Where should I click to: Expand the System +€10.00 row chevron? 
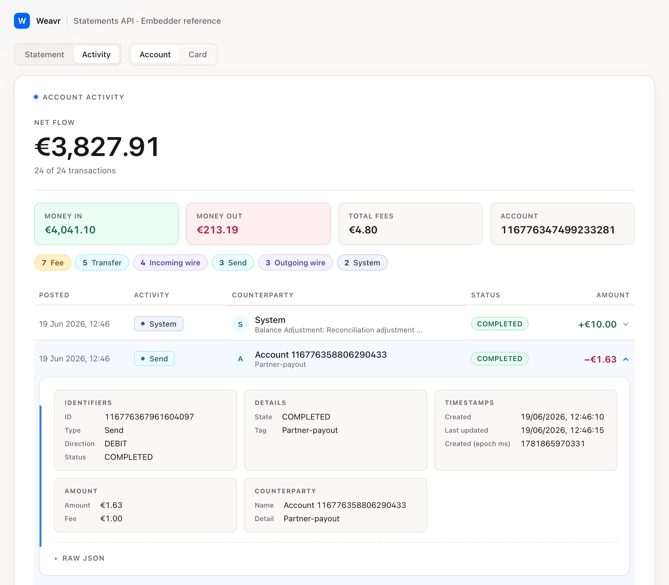[x=626, y=324]
